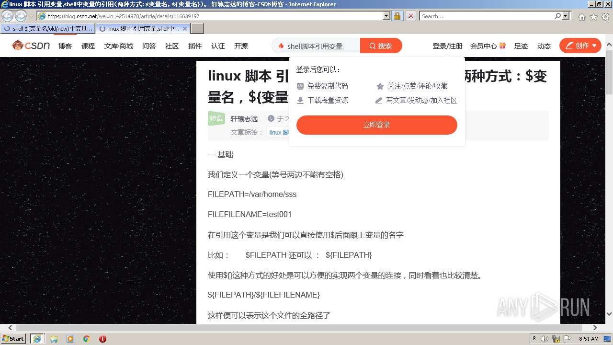The width and height of the screenshot is (613, 345).
Task: Open the 插件 nav item
Action: (x=195, y=46)
